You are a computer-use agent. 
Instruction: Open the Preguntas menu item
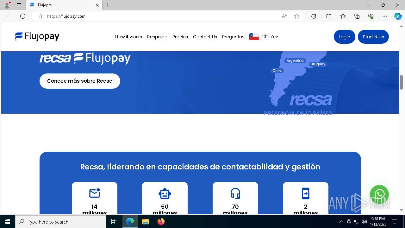point(233,37)
